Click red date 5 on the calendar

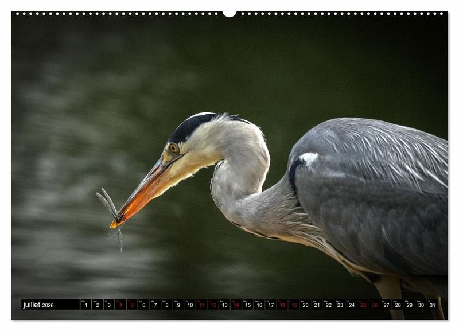pos(132,305)
